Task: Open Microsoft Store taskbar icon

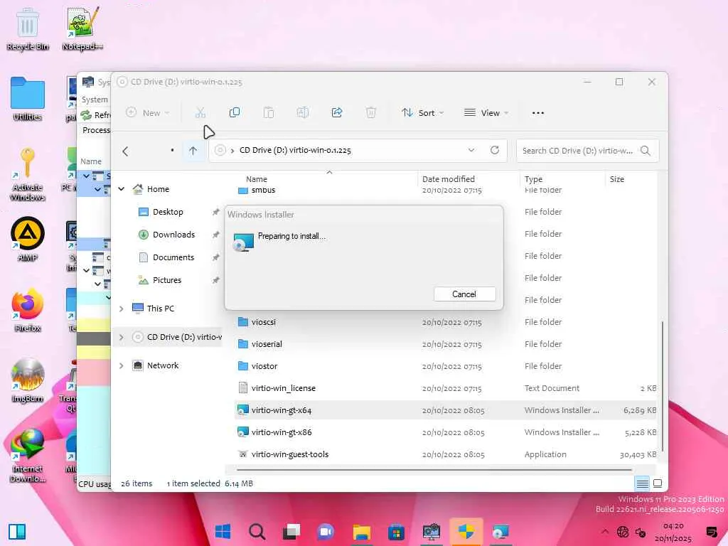Action: click(x=396, y=532)
